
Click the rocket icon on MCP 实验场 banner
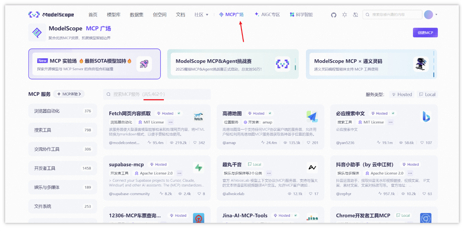click(x=144, y=64)
